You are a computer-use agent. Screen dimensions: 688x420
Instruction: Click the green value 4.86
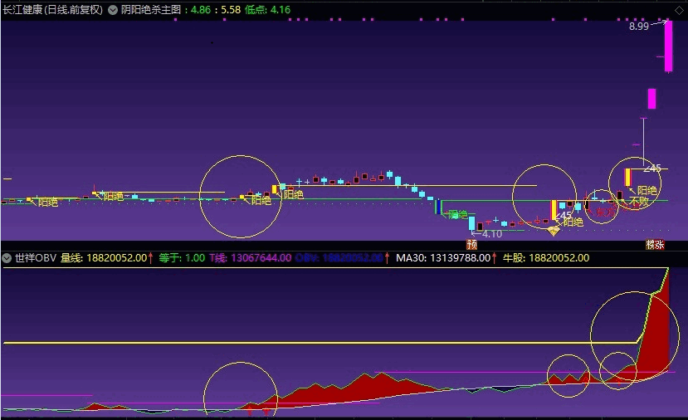201,10
